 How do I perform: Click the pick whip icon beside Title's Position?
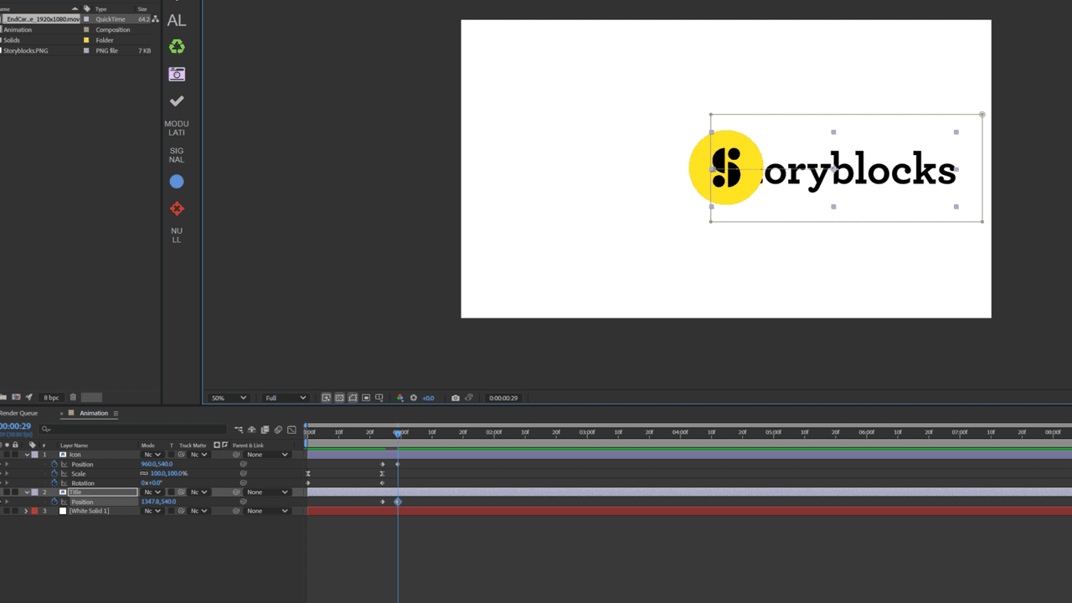[243, 502]
